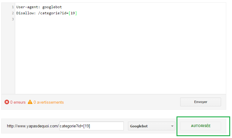Place cursor on the 'User-agent' keyword

[27, 7]
